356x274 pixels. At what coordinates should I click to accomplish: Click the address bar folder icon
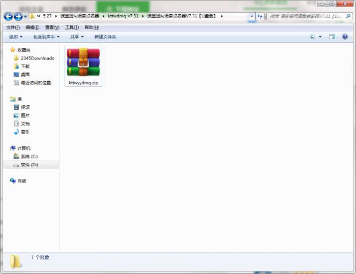click(32, 16)
